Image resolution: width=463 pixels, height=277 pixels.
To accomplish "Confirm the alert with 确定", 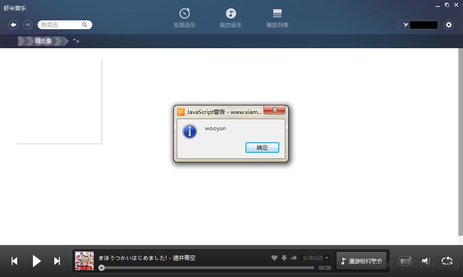I will tap(262, 148).
